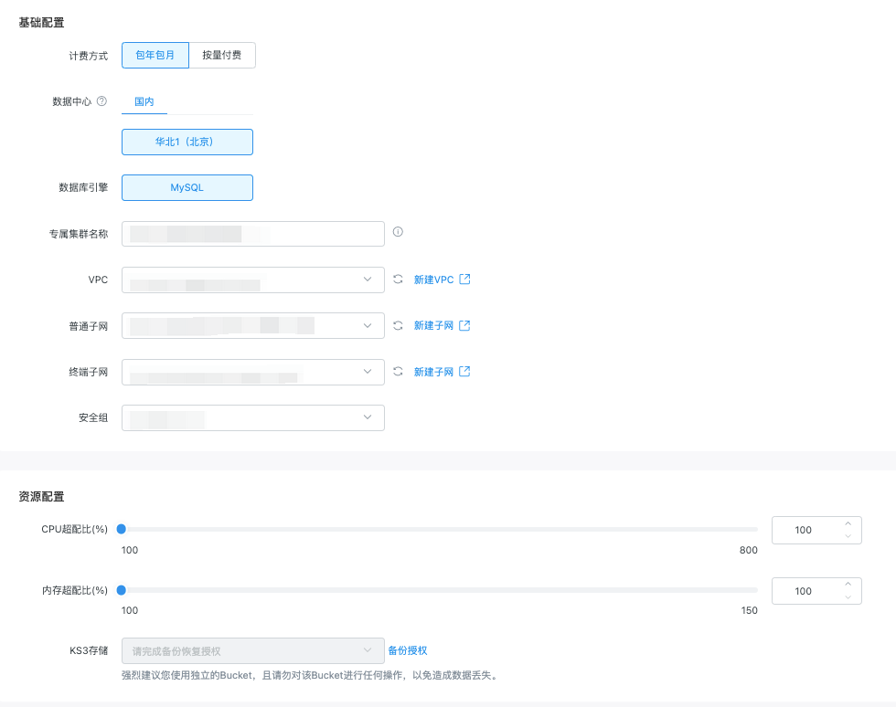Click into the 专属集群名称 input field
This screenshot has height=707, width=896.
(252, 234)
